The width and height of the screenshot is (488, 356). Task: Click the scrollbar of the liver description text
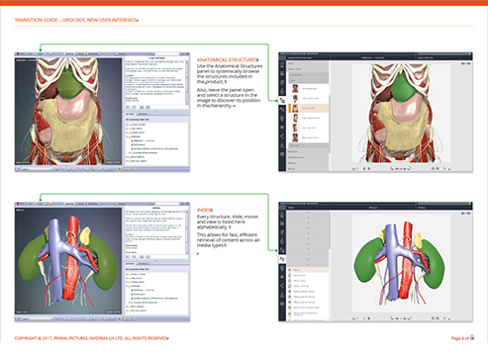[188, 82]
